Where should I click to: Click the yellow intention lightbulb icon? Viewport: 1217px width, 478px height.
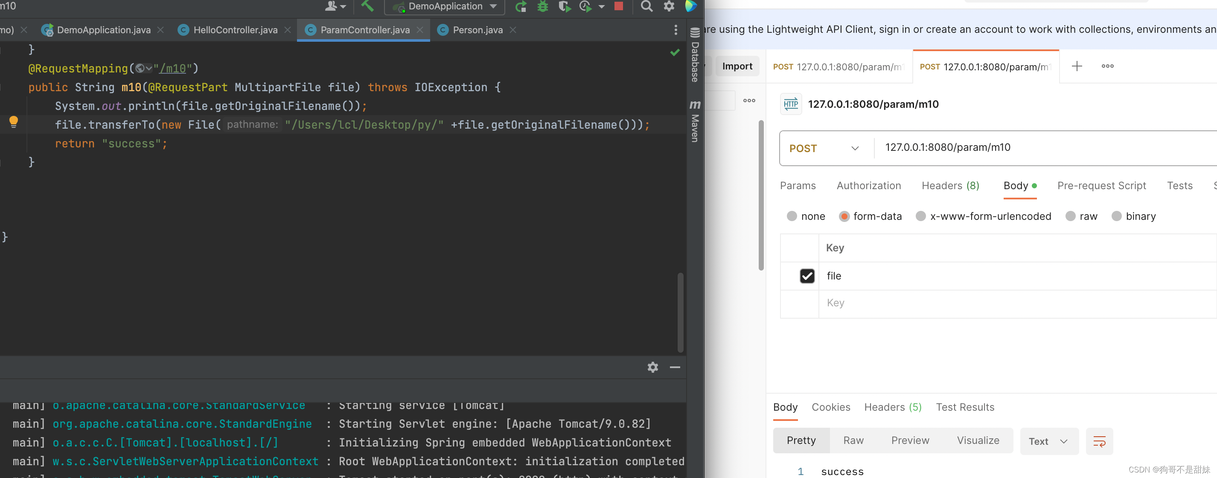coord(14,122)
